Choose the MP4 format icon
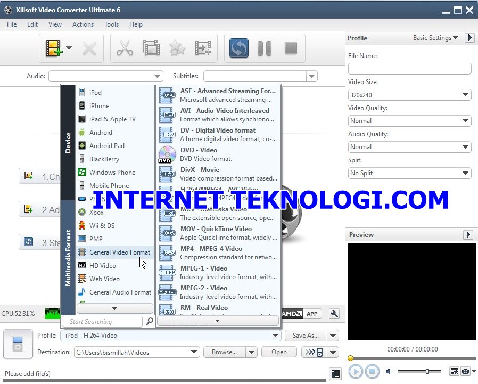 [167, 253]
